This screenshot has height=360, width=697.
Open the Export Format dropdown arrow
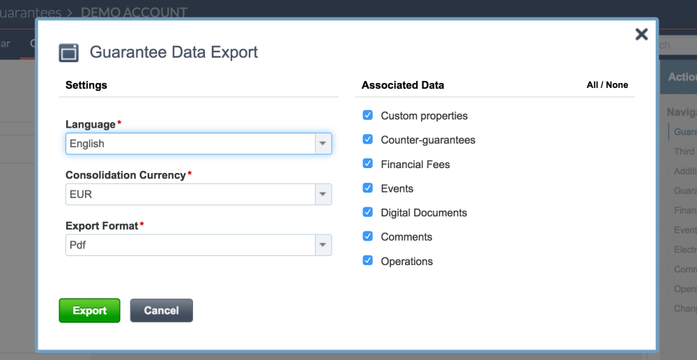click(323, 245)
